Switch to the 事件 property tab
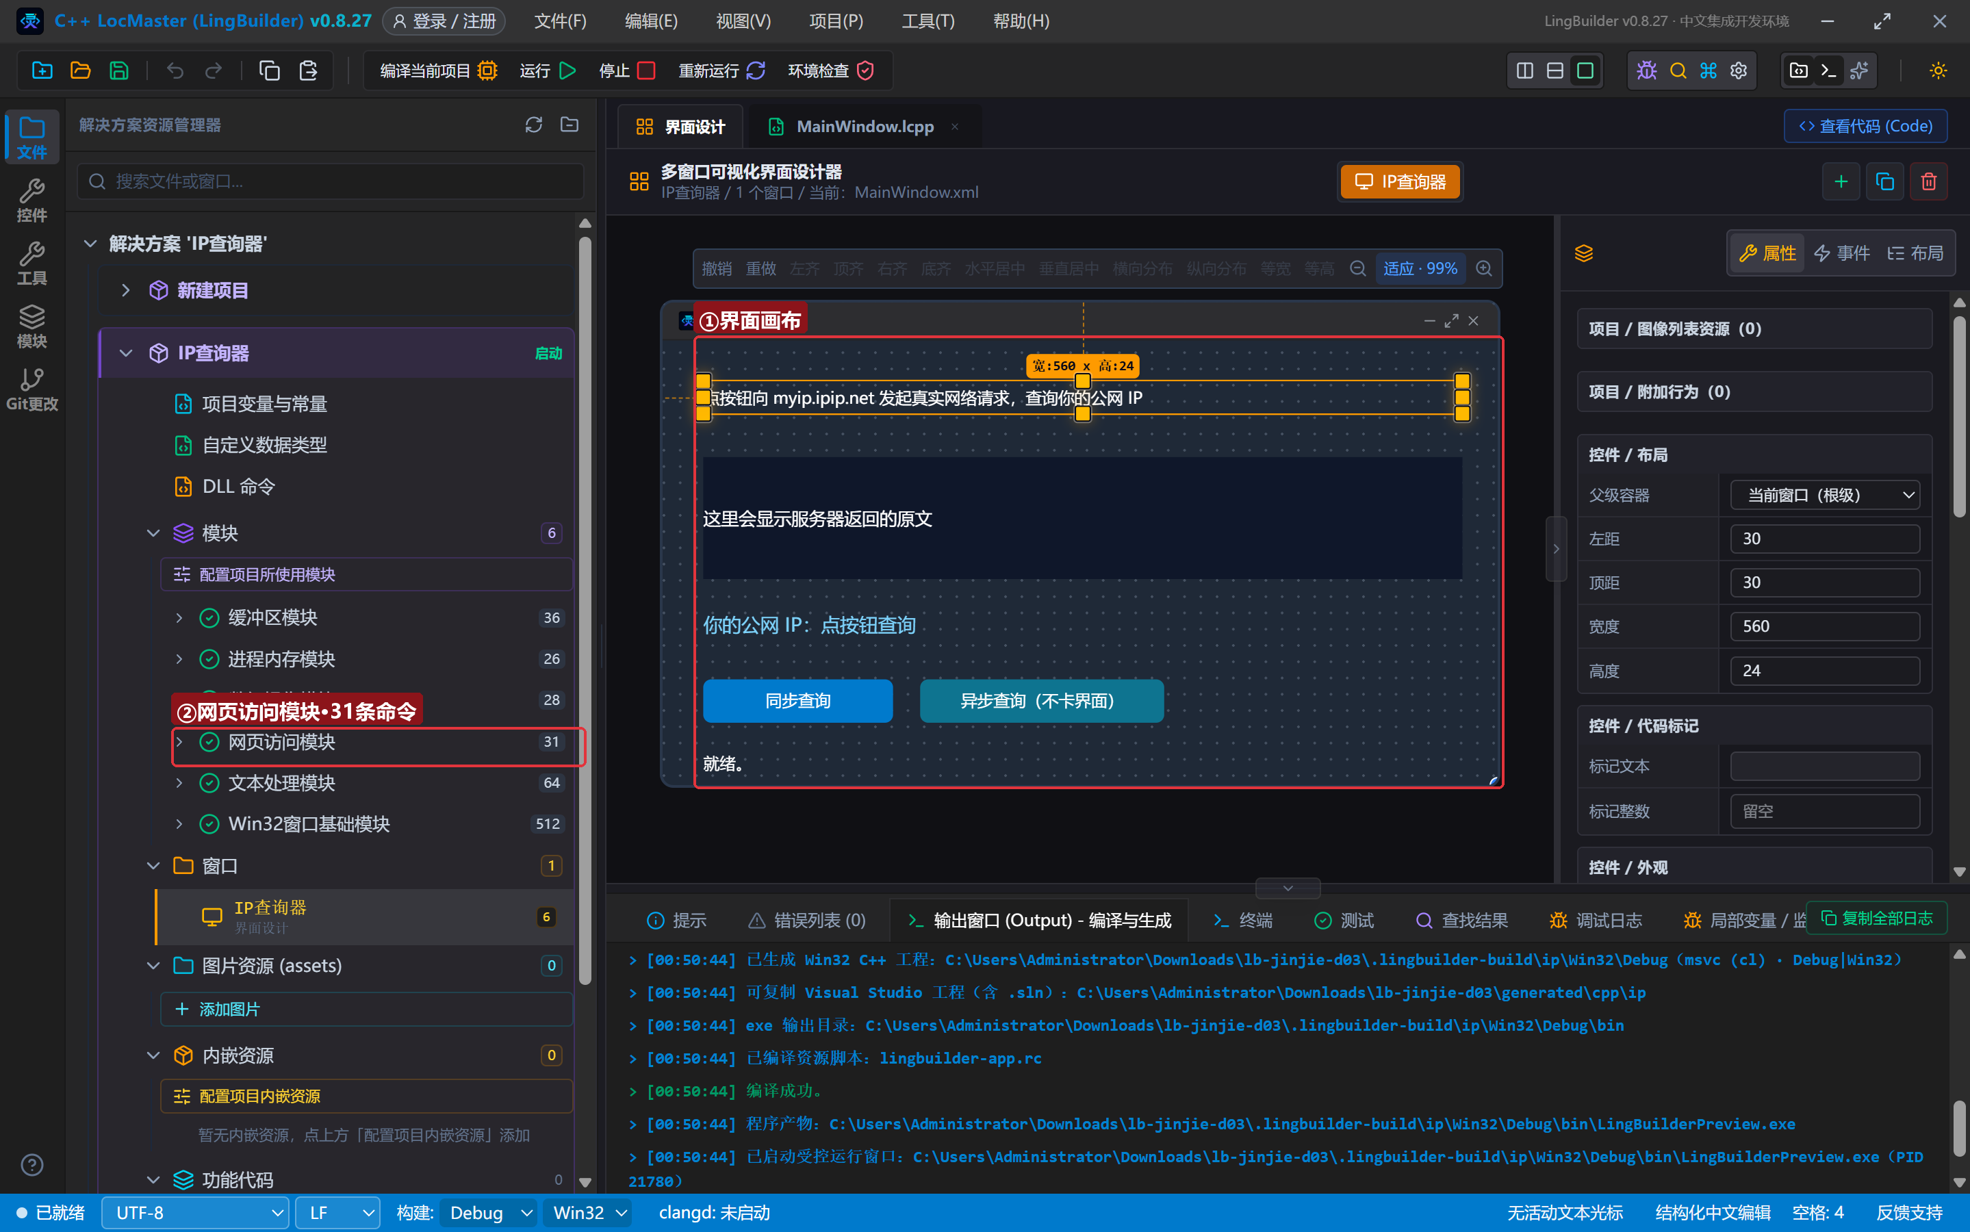The width and height of the screenshot is (1970, 1232). coord(1842,253)
